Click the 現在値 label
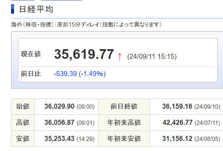223x151 pixels. tap(31, 54)
